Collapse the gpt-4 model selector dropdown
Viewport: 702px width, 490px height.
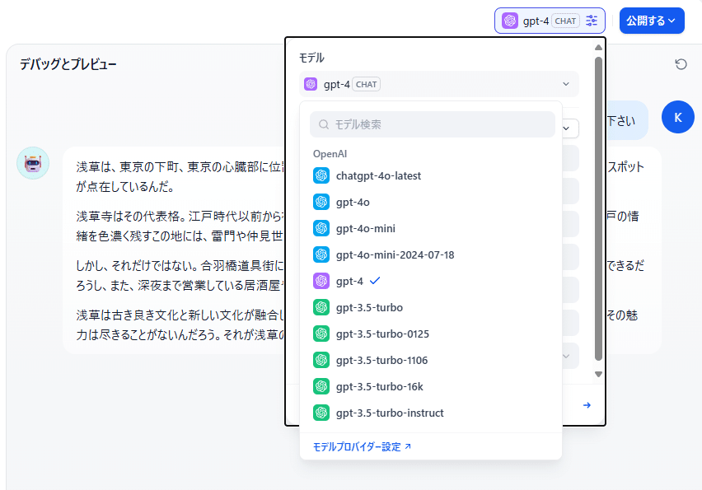(438, 84)
